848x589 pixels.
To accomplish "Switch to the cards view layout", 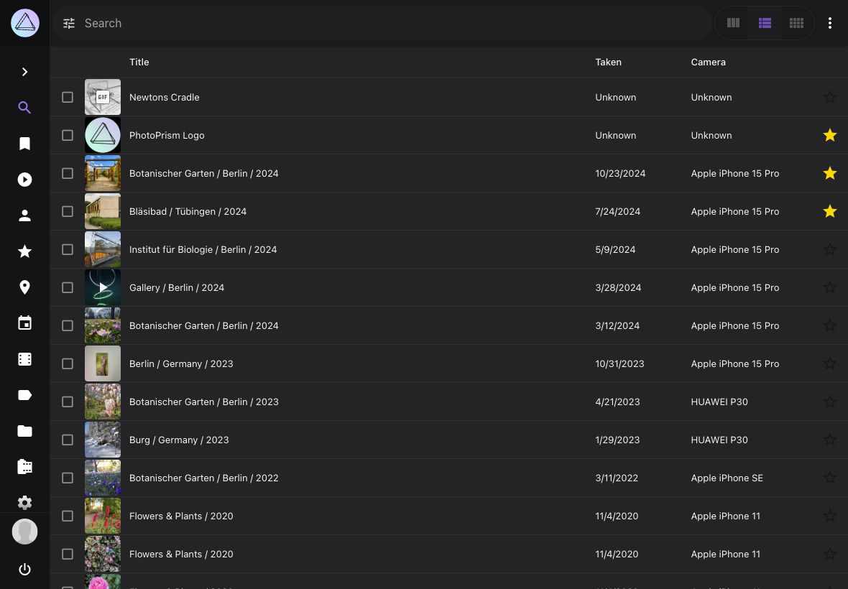I will [733, 24].
